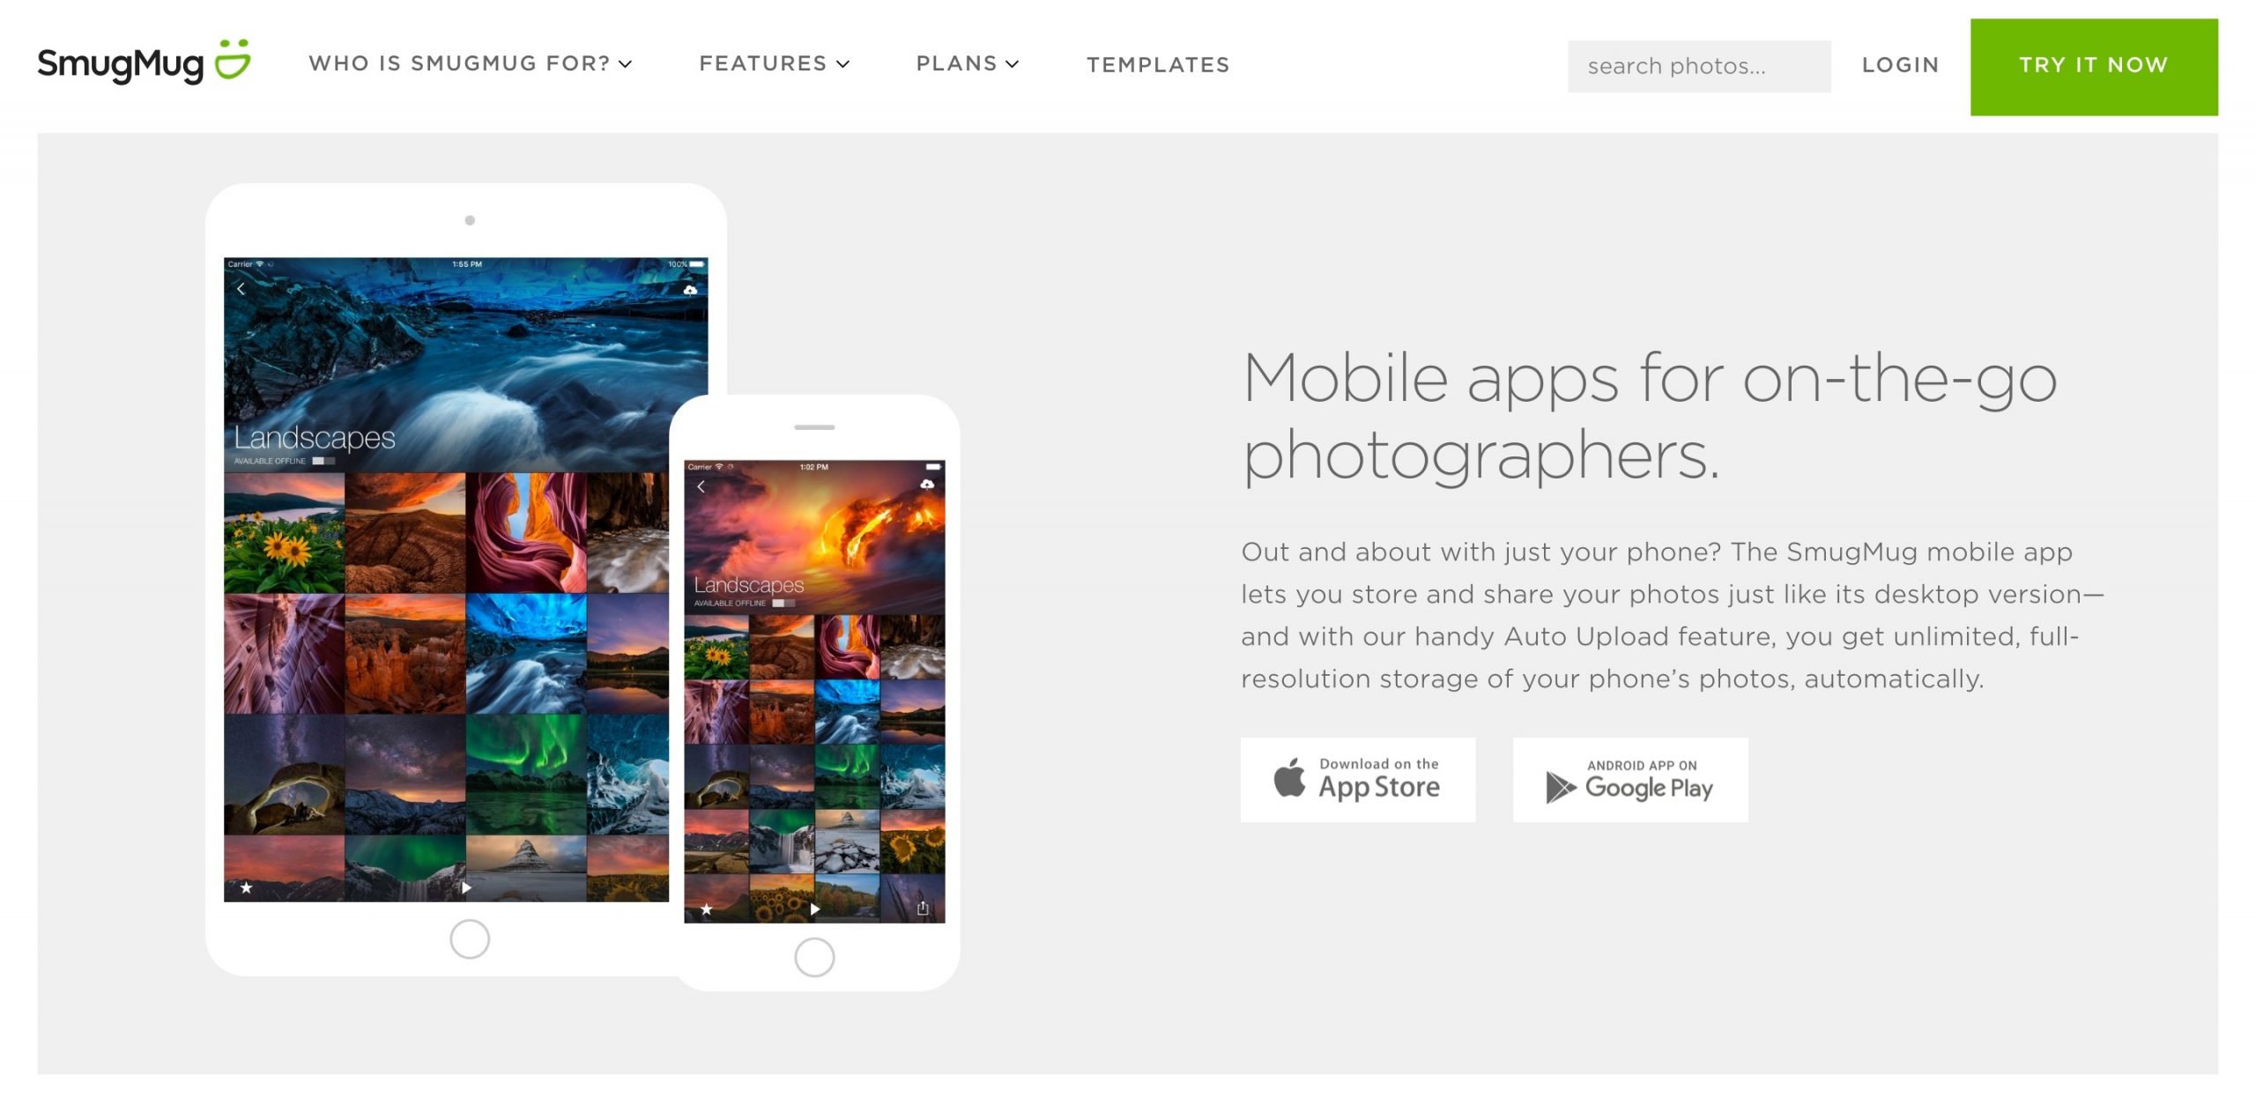Expand the WHO IS SMUGMUG FOR? dropdown
This screenshot has width=2256, height=1112.
coord(469,63)
